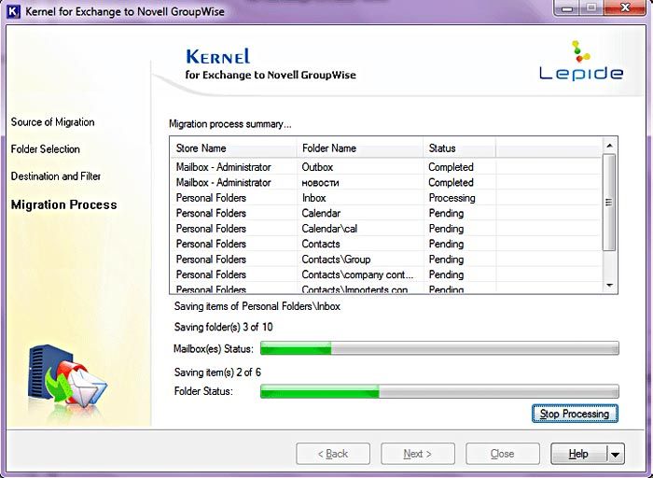Click the mail server migration graphic

[x=67, y=376]
